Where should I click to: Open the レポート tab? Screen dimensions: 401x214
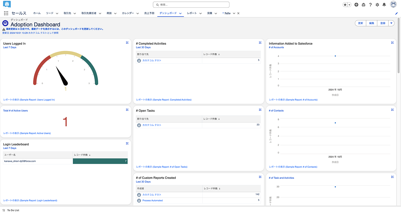pyautogui.click(x=192, y=13)
